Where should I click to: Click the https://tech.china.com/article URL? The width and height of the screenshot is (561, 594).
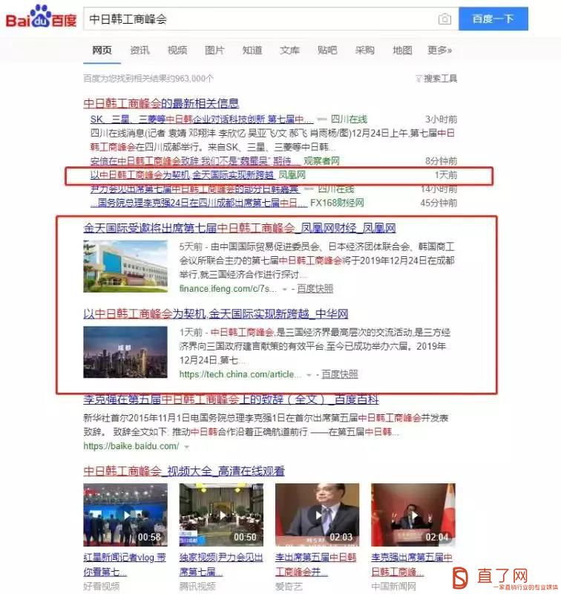240,374
